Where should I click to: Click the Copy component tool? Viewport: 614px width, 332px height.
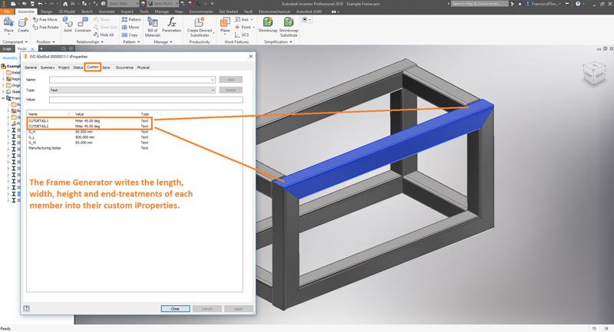click(130, 35)
